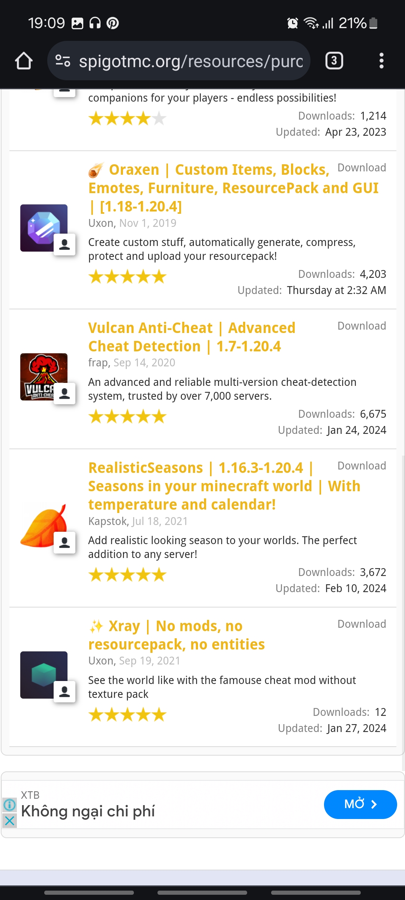Tap the ad info icon

tap(10, 805)
